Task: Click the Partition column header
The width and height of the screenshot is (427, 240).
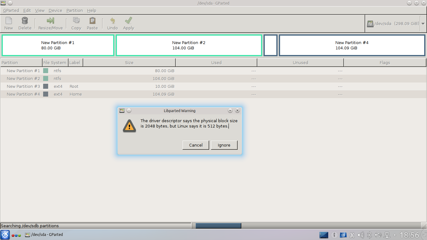Action: (x=21, y=62)
